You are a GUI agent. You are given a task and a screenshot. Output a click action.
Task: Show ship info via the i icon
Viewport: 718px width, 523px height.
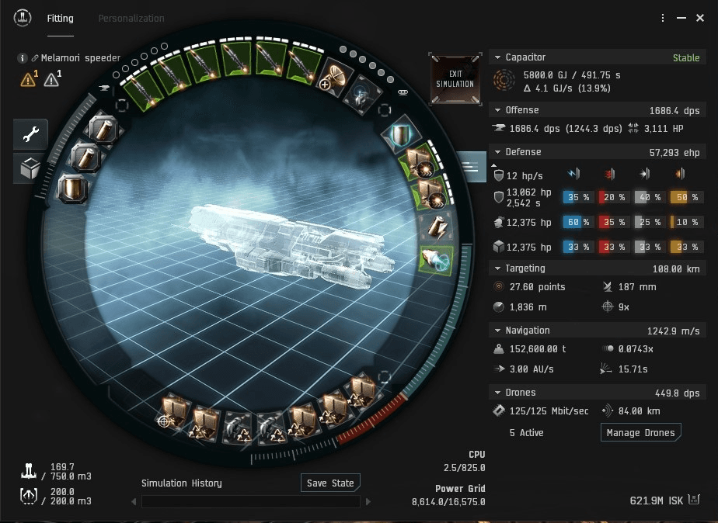click(x=22, y=58)
